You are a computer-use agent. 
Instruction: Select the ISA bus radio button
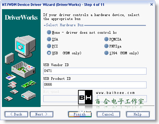point(49,39)
